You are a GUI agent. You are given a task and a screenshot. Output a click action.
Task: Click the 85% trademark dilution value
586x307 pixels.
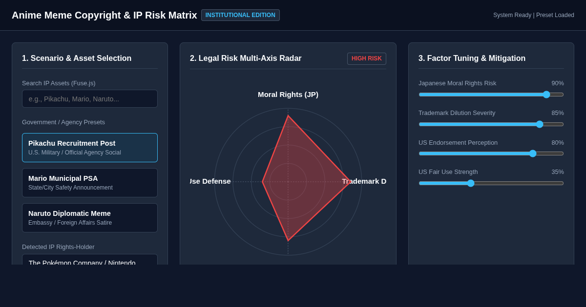pyautogui.click(x=558, y=113)
